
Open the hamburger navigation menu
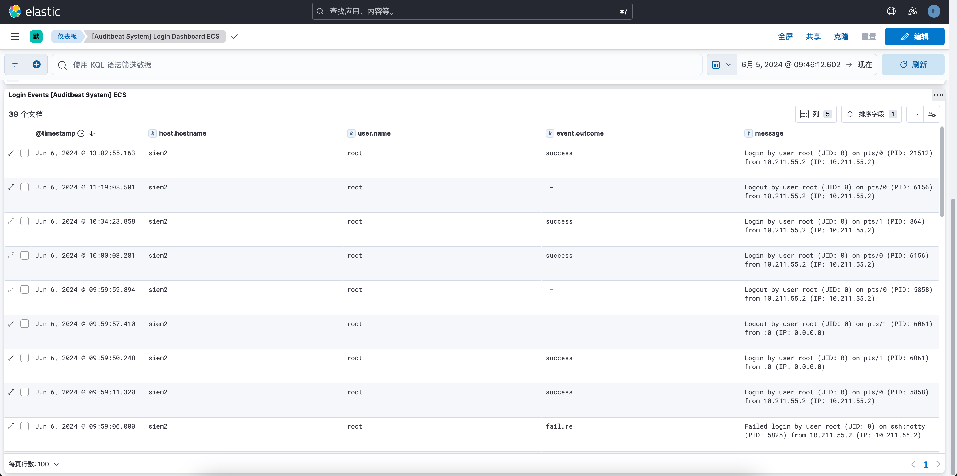(x=15, y=36)
